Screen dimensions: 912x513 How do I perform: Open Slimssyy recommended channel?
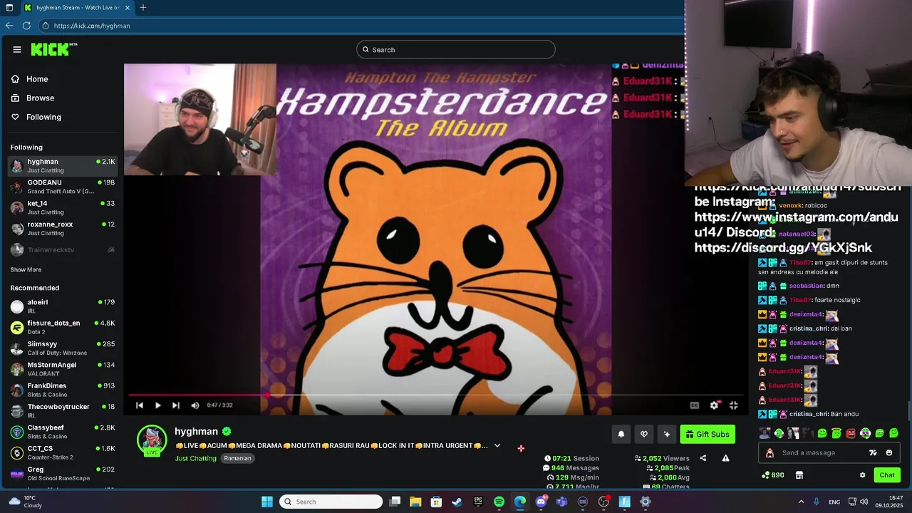click(x=63, y=348)
